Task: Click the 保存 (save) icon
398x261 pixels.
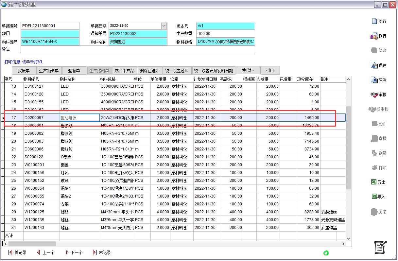Action: tap(374, 65)
